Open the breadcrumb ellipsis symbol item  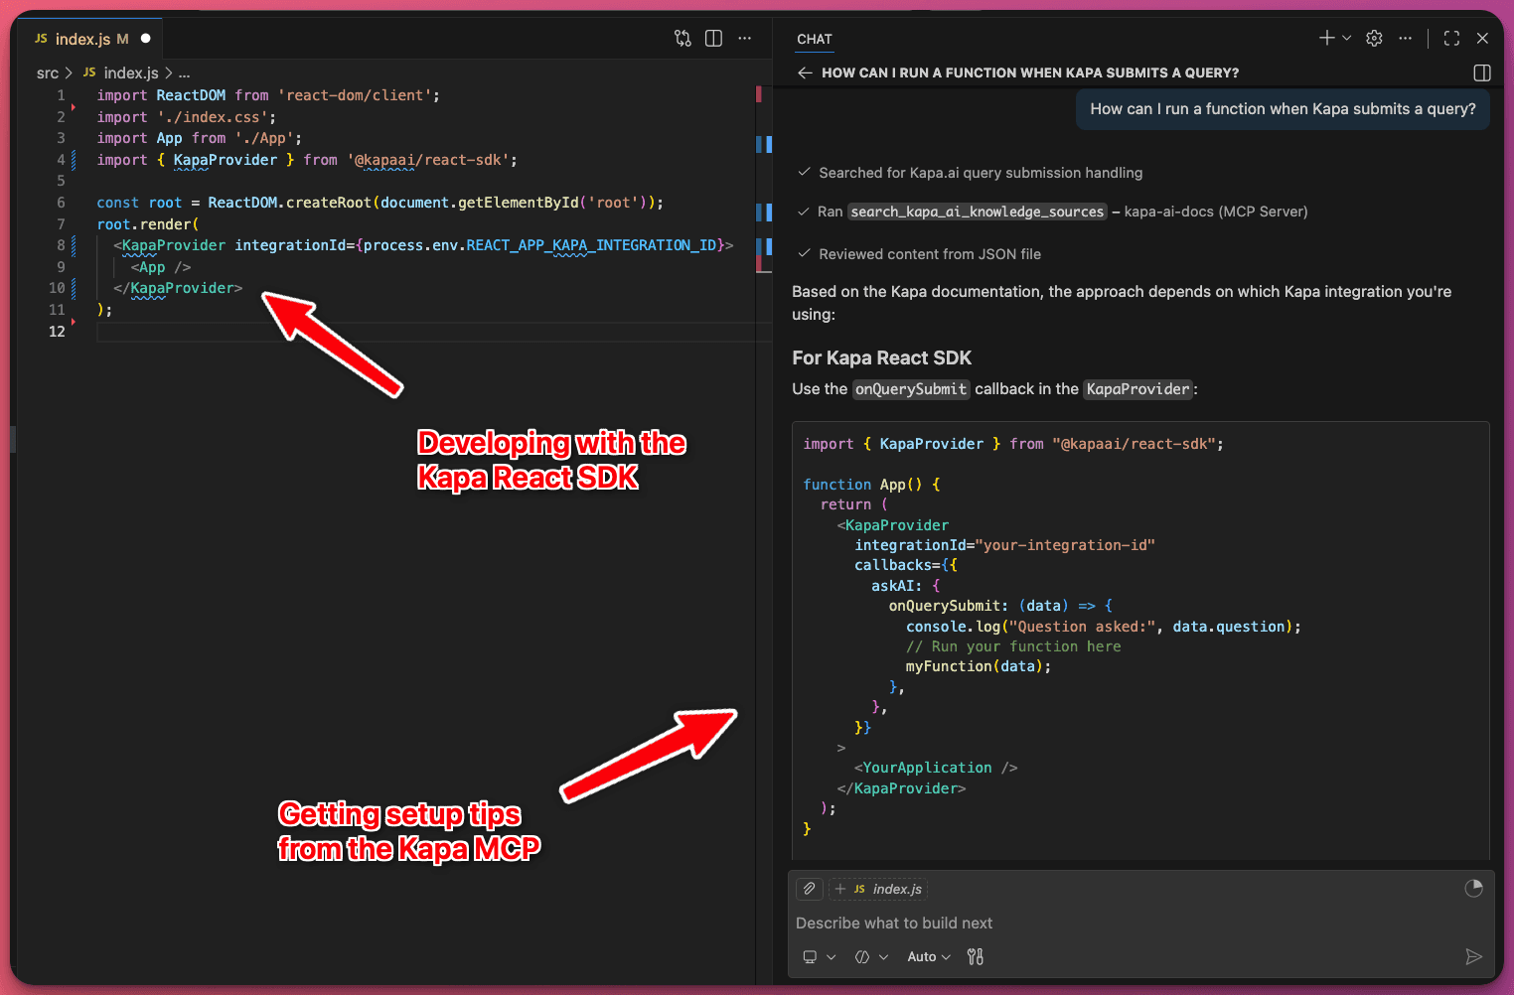click(184, 73)
